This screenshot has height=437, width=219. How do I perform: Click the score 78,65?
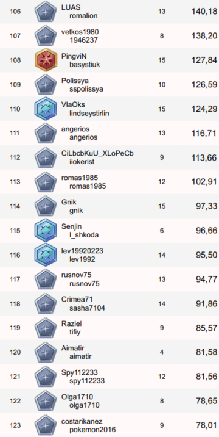click(206, 401)
